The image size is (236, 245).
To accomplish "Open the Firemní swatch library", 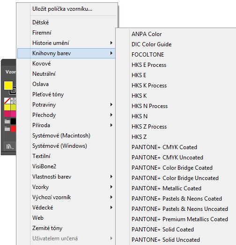I will 66,33.
